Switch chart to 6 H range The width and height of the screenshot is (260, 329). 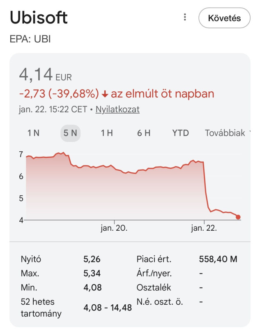[x=144, y=133]
